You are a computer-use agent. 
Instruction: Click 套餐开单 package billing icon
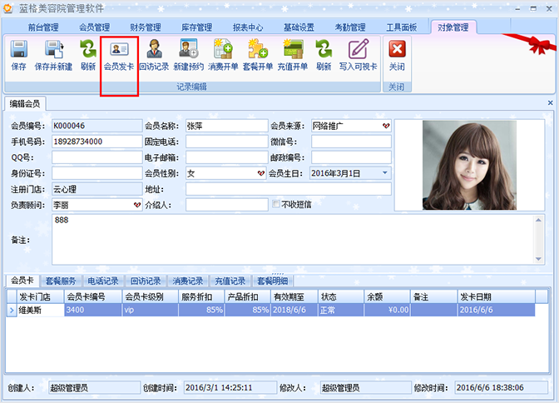pyautogui.click(x=257, y=54)
